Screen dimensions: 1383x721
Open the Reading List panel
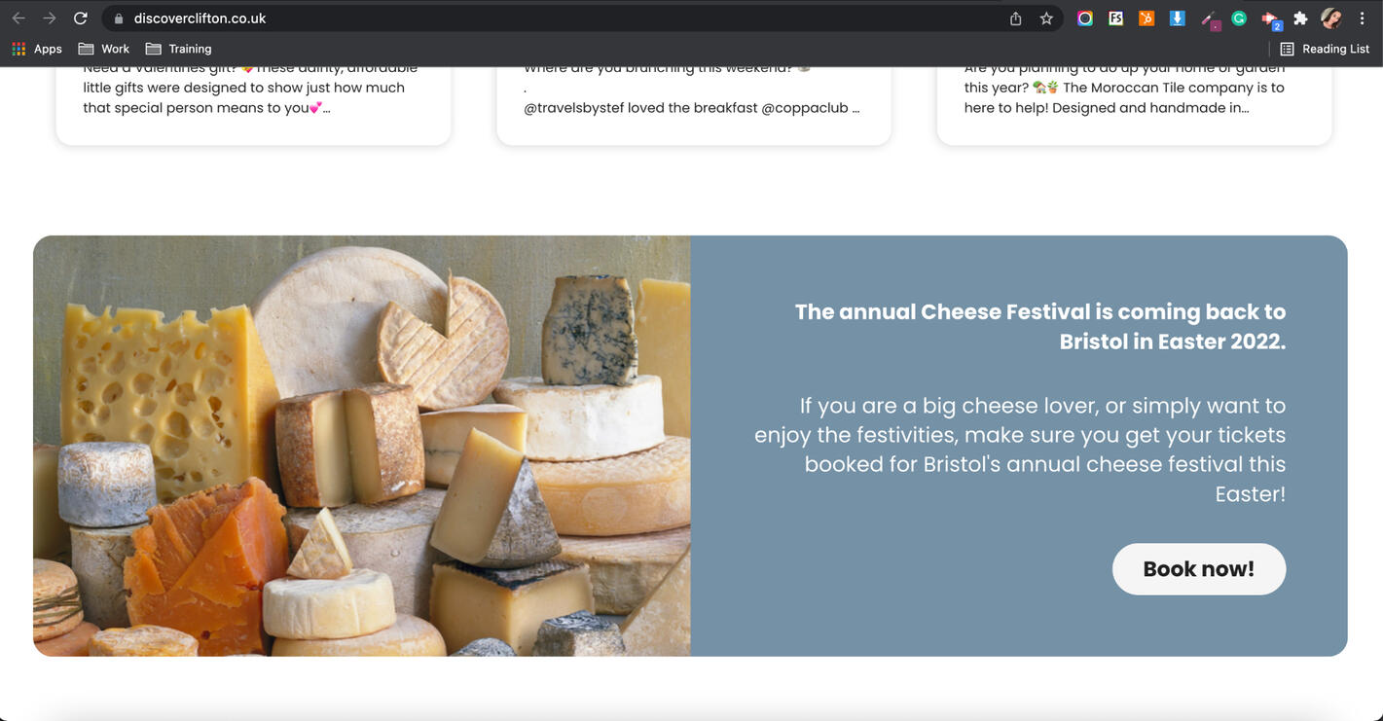coord(1325,49)
